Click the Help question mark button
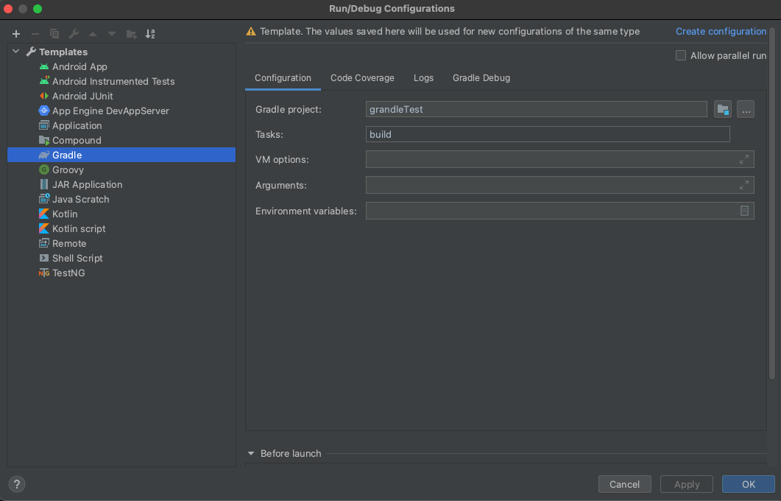Screen dimensions: 781x501 pyautogui.click(x=16, y=484)
